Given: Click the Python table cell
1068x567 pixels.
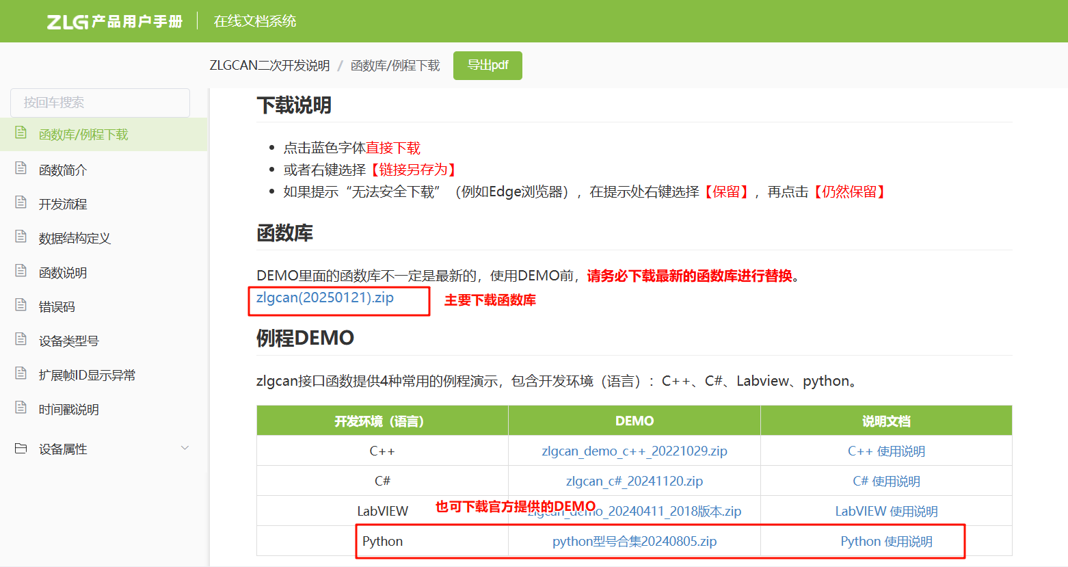Looking at the screenshot, I should pyautogui.click(x=382, y=541).
